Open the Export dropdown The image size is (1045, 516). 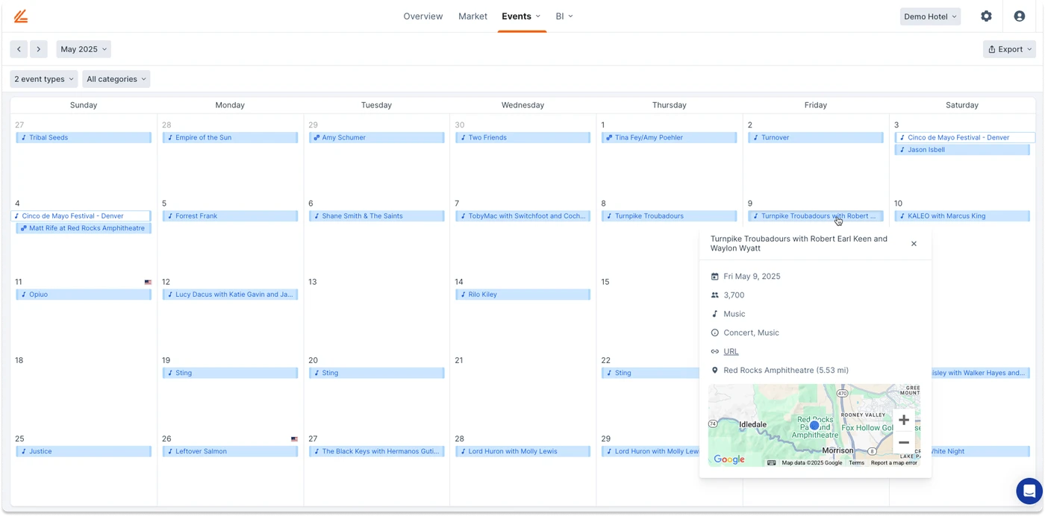point(1009,49)
